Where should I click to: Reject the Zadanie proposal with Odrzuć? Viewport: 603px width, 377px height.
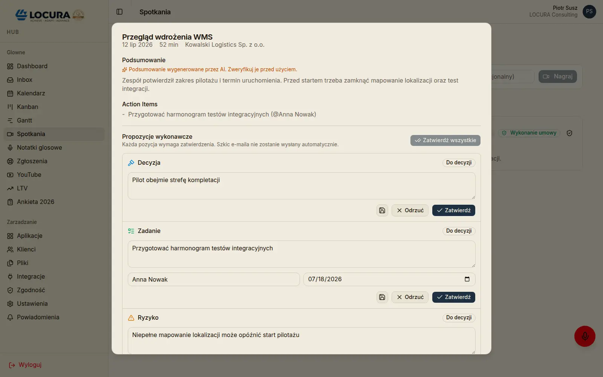(410, 297)
